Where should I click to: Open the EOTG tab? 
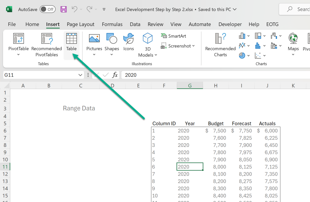coord(272,24)
